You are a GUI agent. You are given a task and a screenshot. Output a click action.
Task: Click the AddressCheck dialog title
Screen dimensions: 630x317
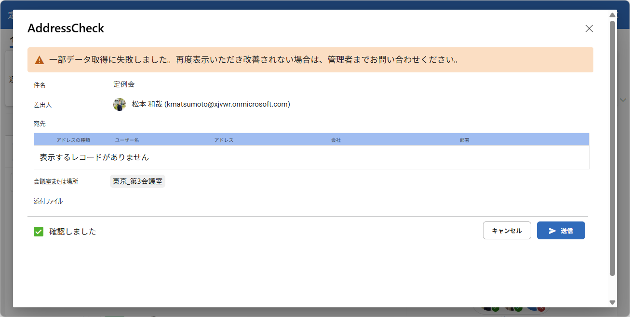(66, 28)
